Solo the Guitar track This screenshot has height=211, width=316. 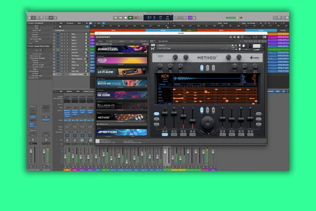pyautogui.click(x=64, y=37)
